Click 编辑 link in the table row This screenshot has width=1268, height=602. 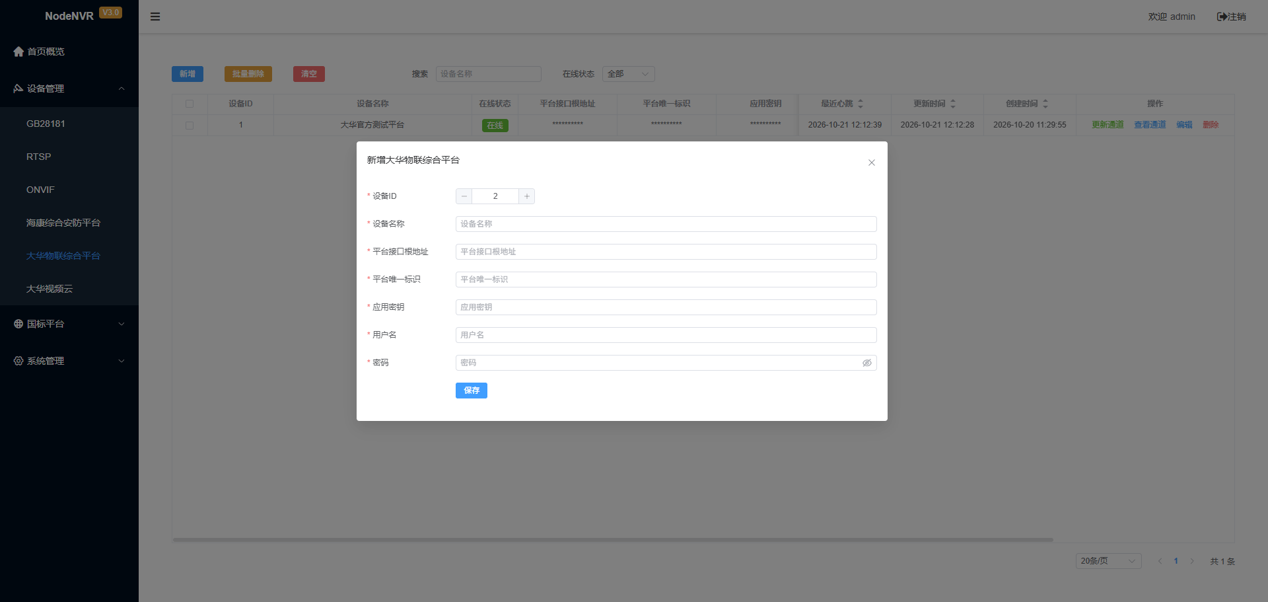(1184, 125)
